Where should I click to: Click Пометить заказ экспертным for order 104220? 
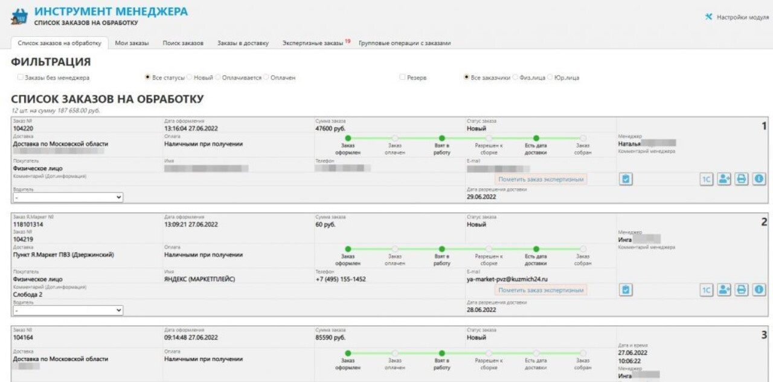coord(540,179)
